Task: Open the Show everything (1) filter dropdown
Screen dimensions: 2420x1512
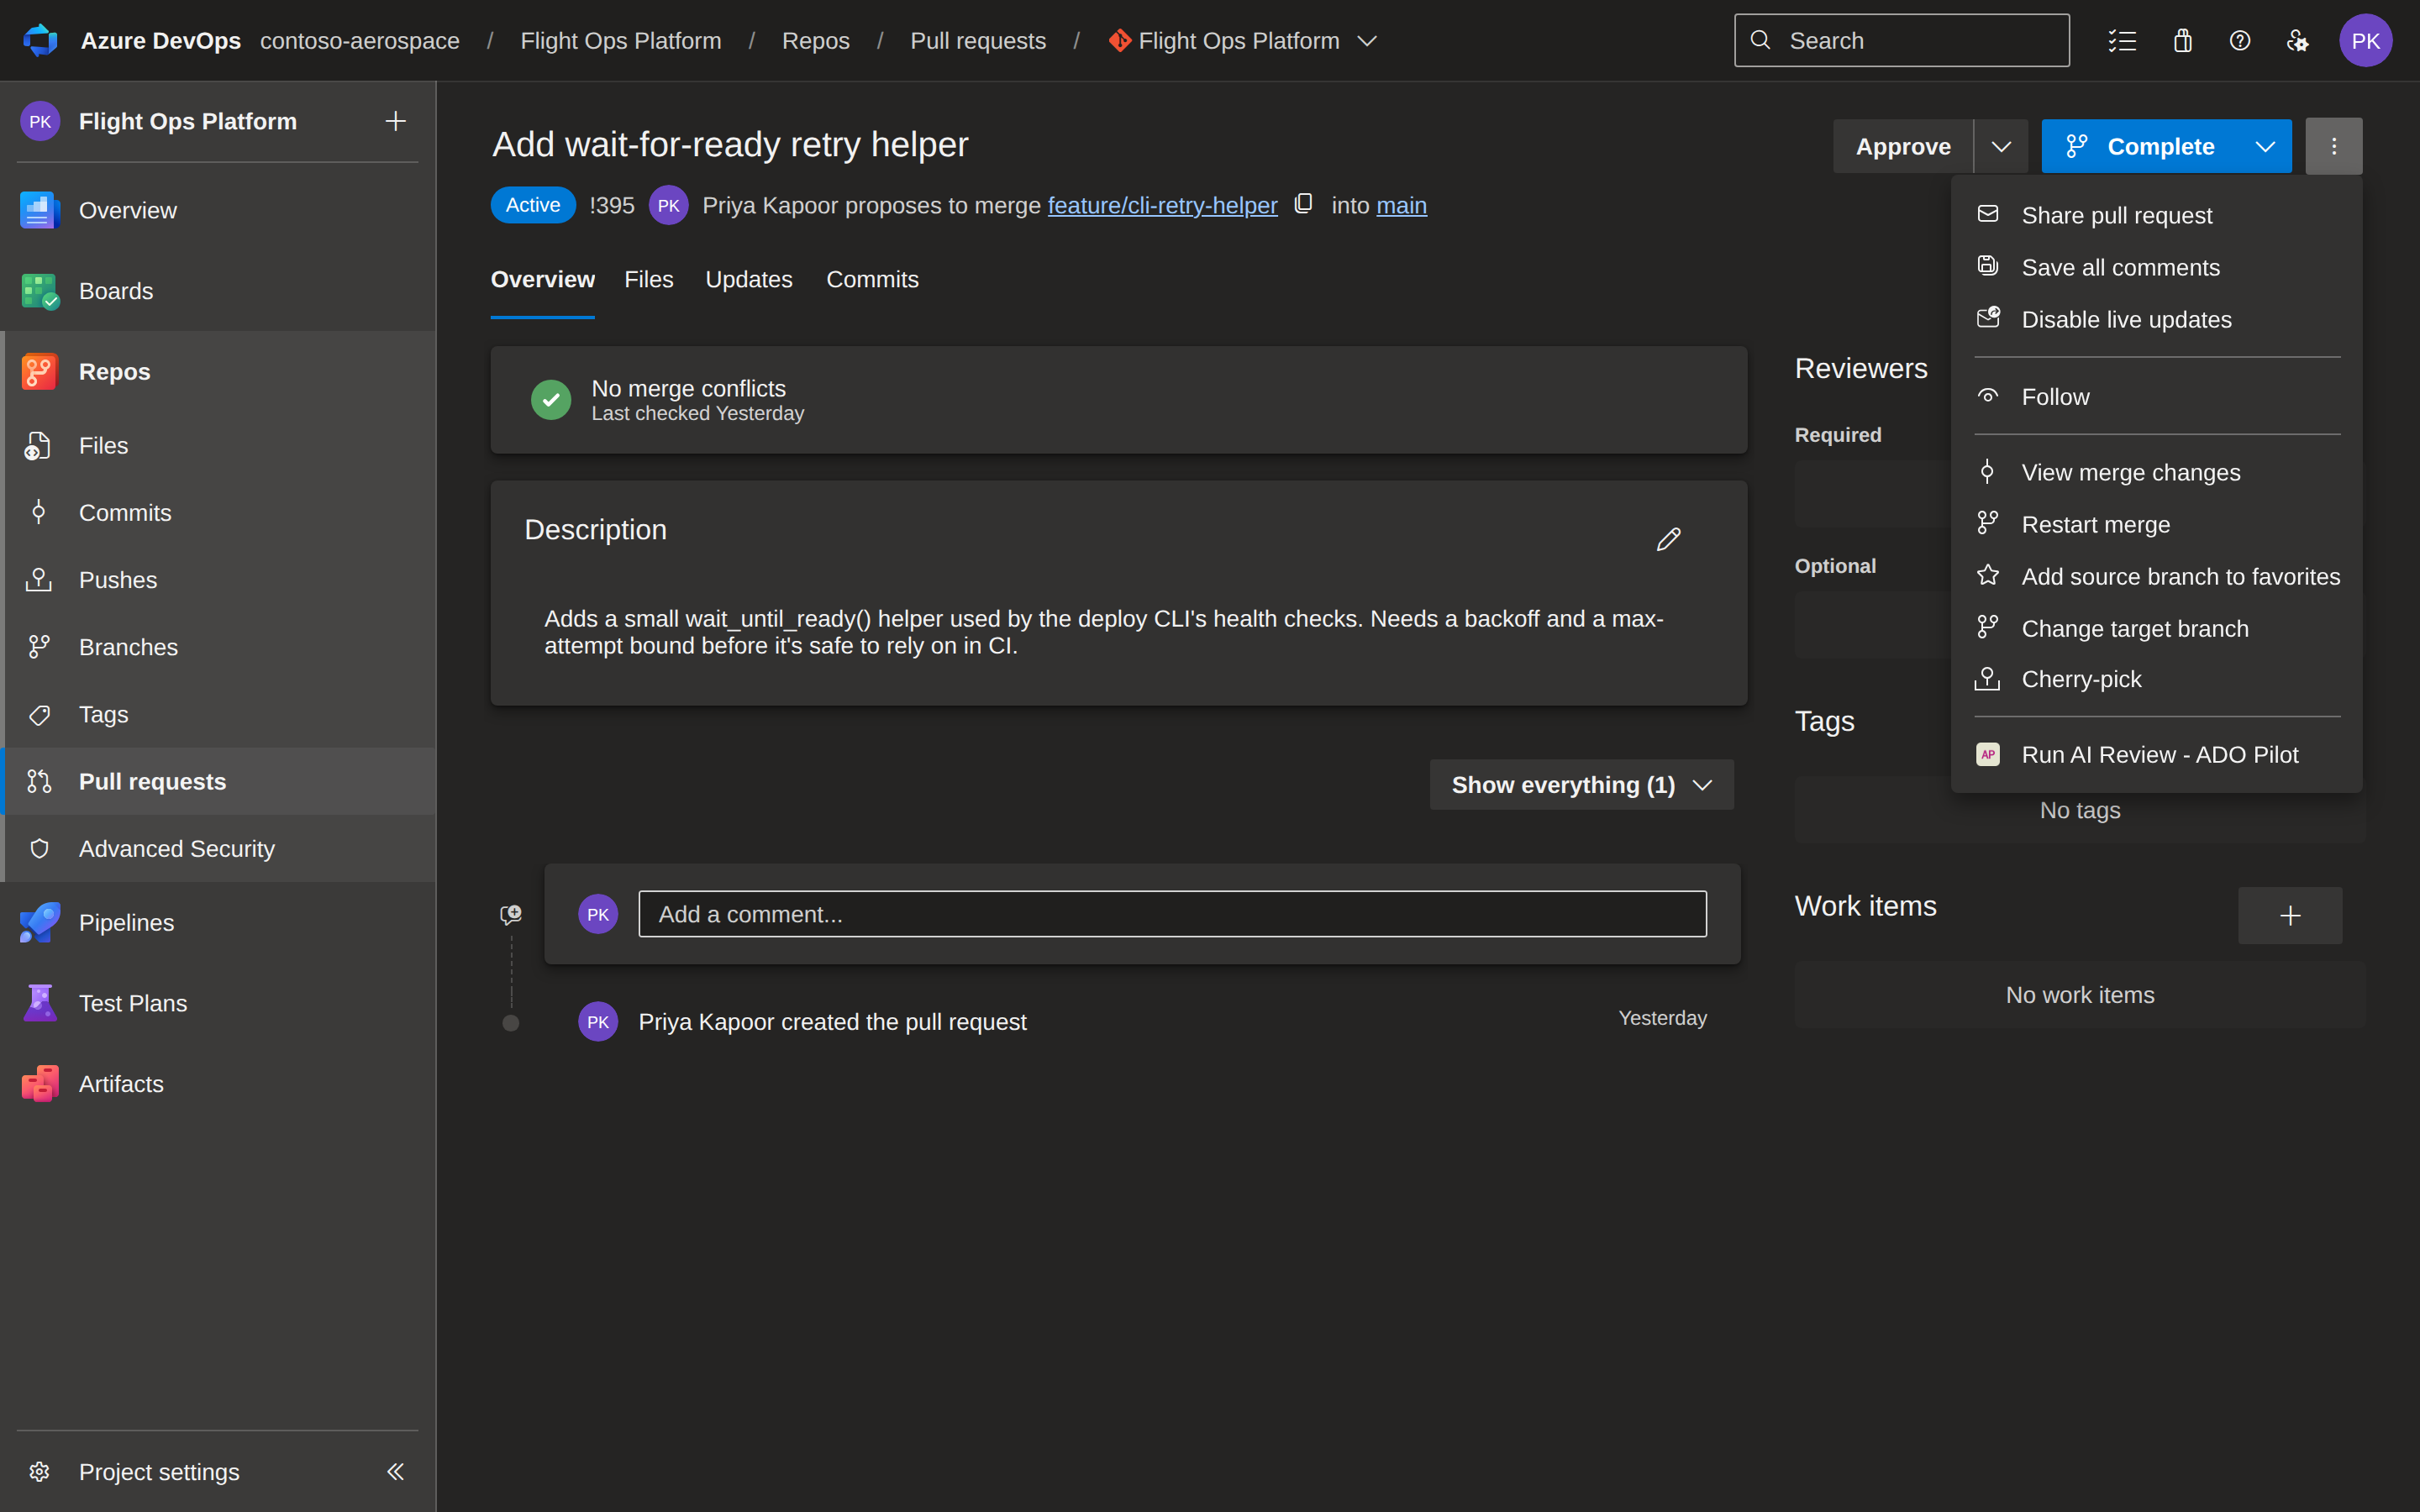Action: (1581, 785)
